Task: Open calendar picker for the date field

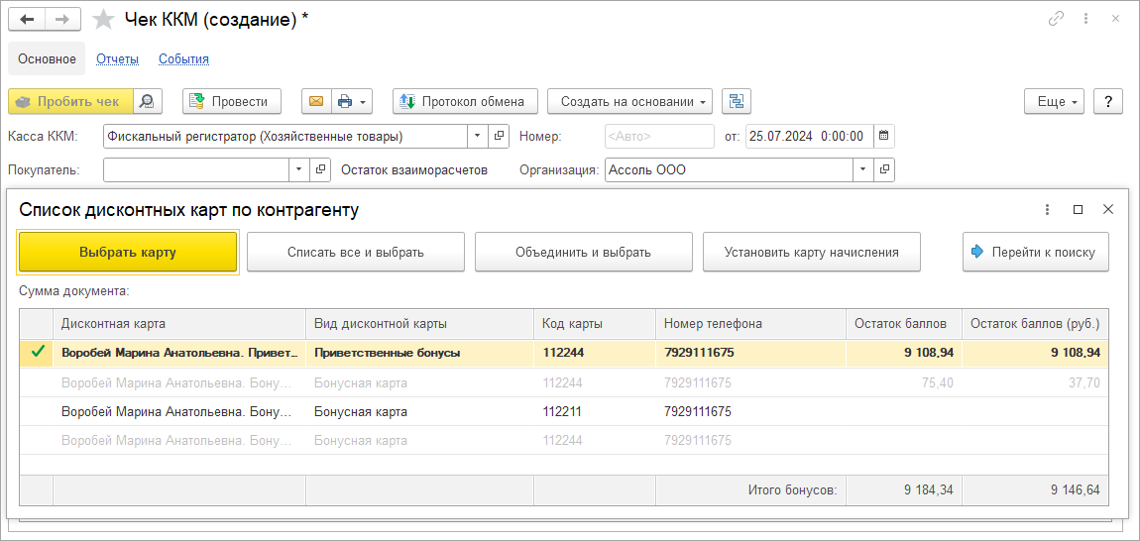Action: tap(884, 136)
